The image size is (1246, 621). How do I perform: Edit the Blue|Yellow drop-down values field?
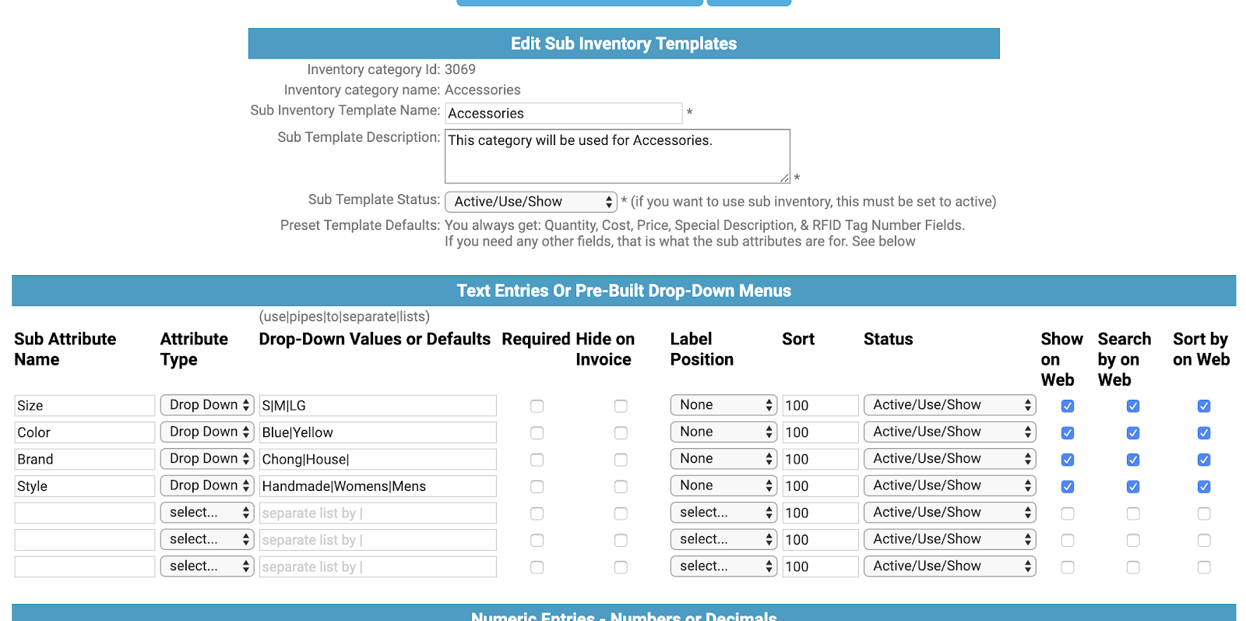pyautogui.click(x=378, y=432)
